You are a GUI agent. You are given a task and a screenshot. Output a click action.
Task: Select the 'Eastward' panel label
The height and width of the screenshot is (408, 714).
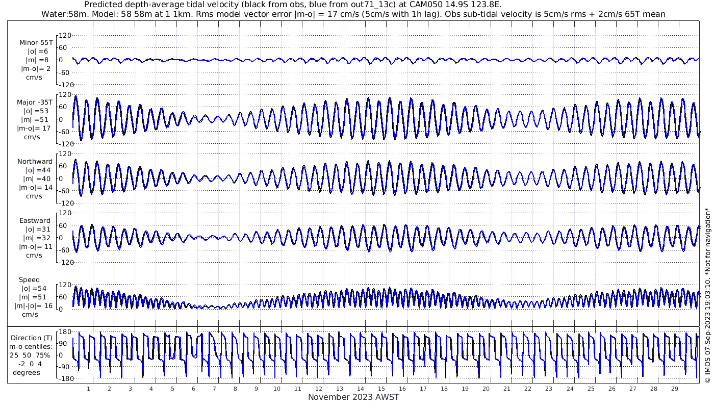[x=35, y=221]
